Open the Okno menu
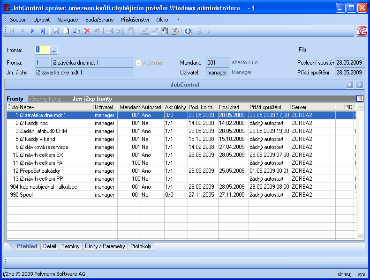370x280 pixels. tap(162, 20)
